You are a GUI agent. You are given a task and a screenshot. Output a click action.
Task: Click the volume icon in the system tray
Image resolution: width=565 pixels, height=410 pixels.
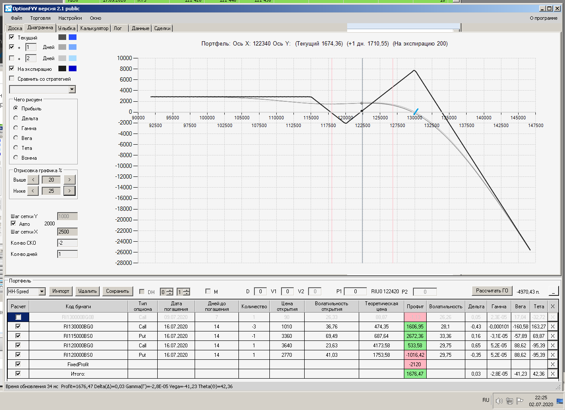click(499, 401)
